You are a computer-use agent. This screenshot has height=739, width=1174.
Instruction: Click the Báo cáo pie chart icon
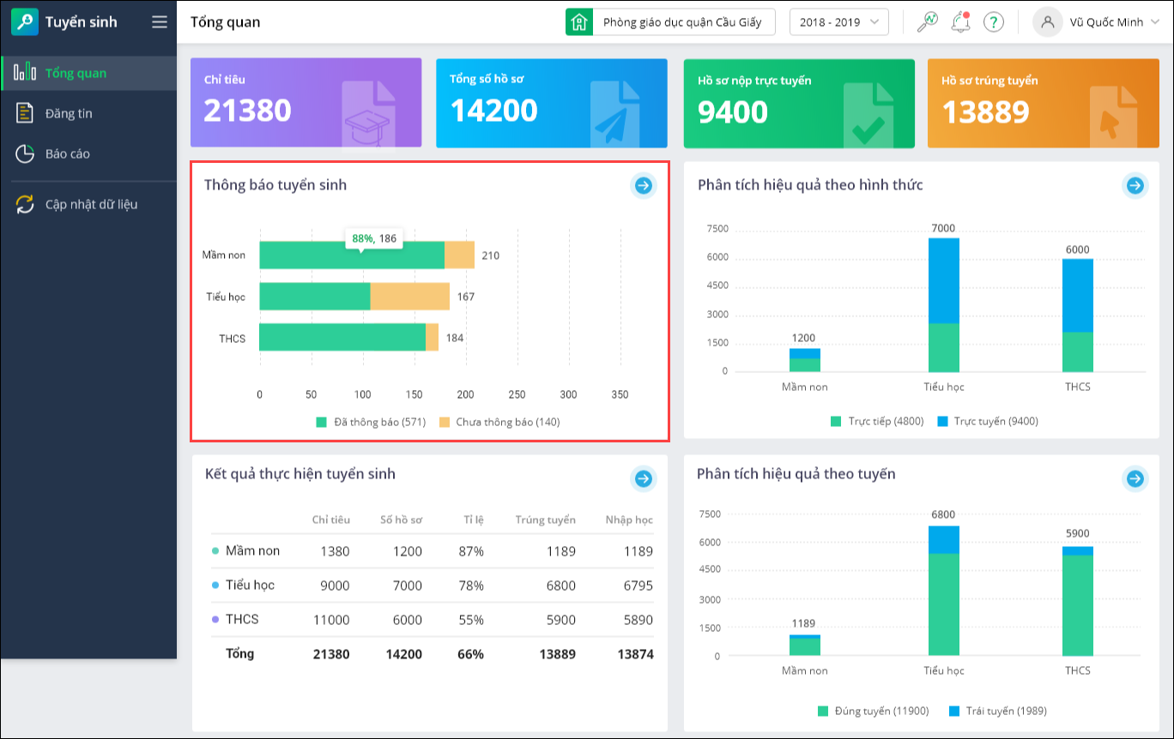(25, 153)
